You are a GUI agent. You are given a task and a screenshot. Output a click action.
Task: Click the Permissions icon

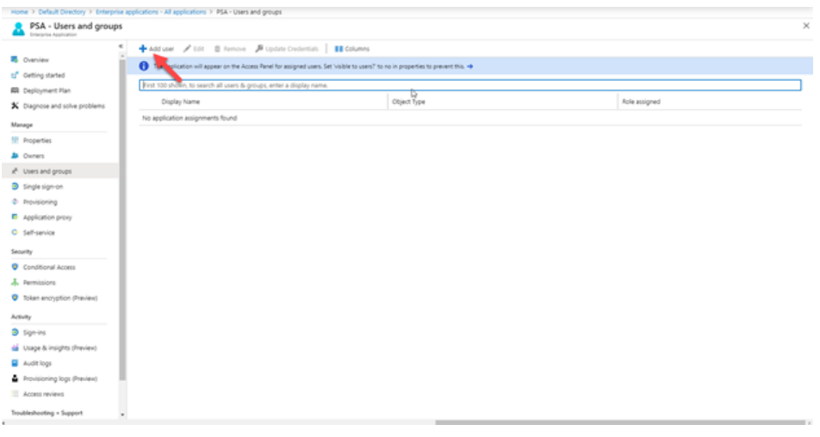coord(15,282)
